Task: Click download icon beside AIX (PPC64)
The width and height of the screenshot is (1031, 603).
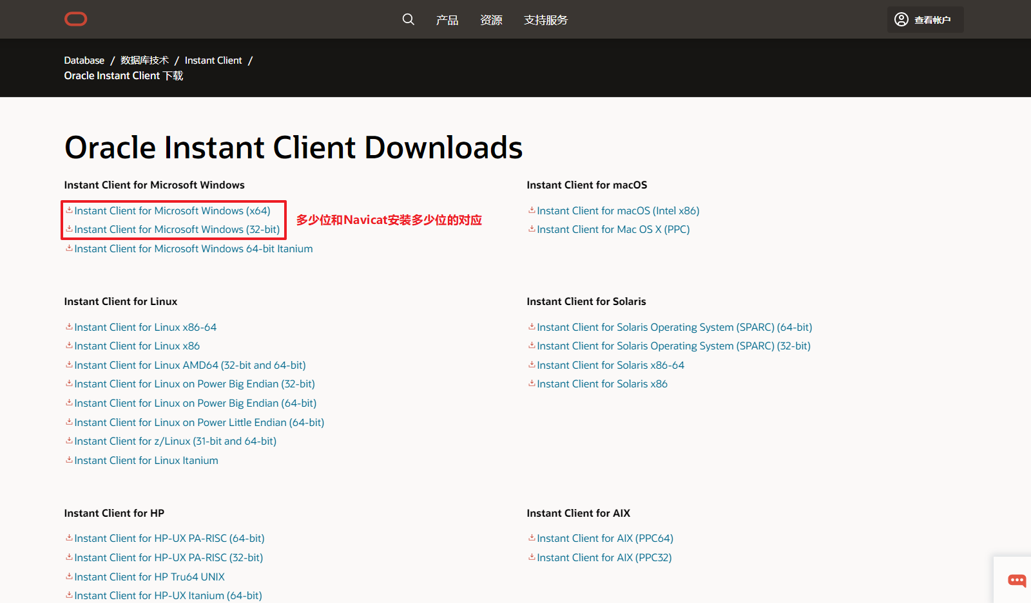Action: pyautogui.click(x=532, y=537)
